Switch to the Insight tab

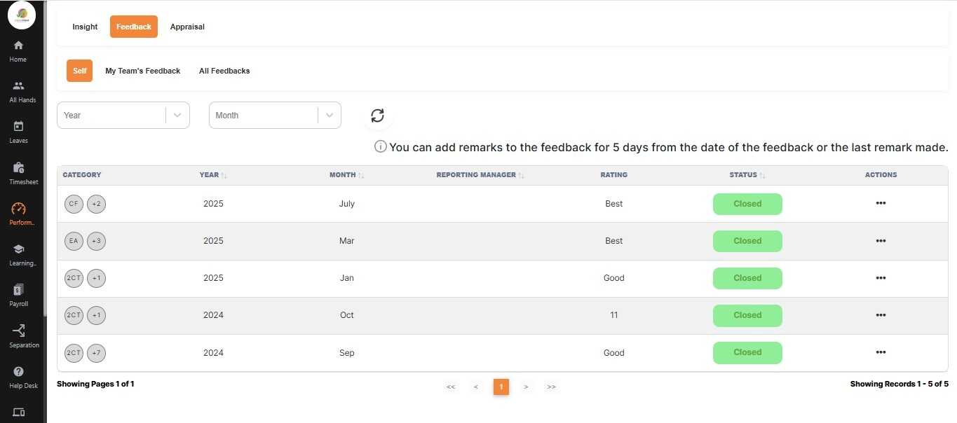(x=85, y=27)
